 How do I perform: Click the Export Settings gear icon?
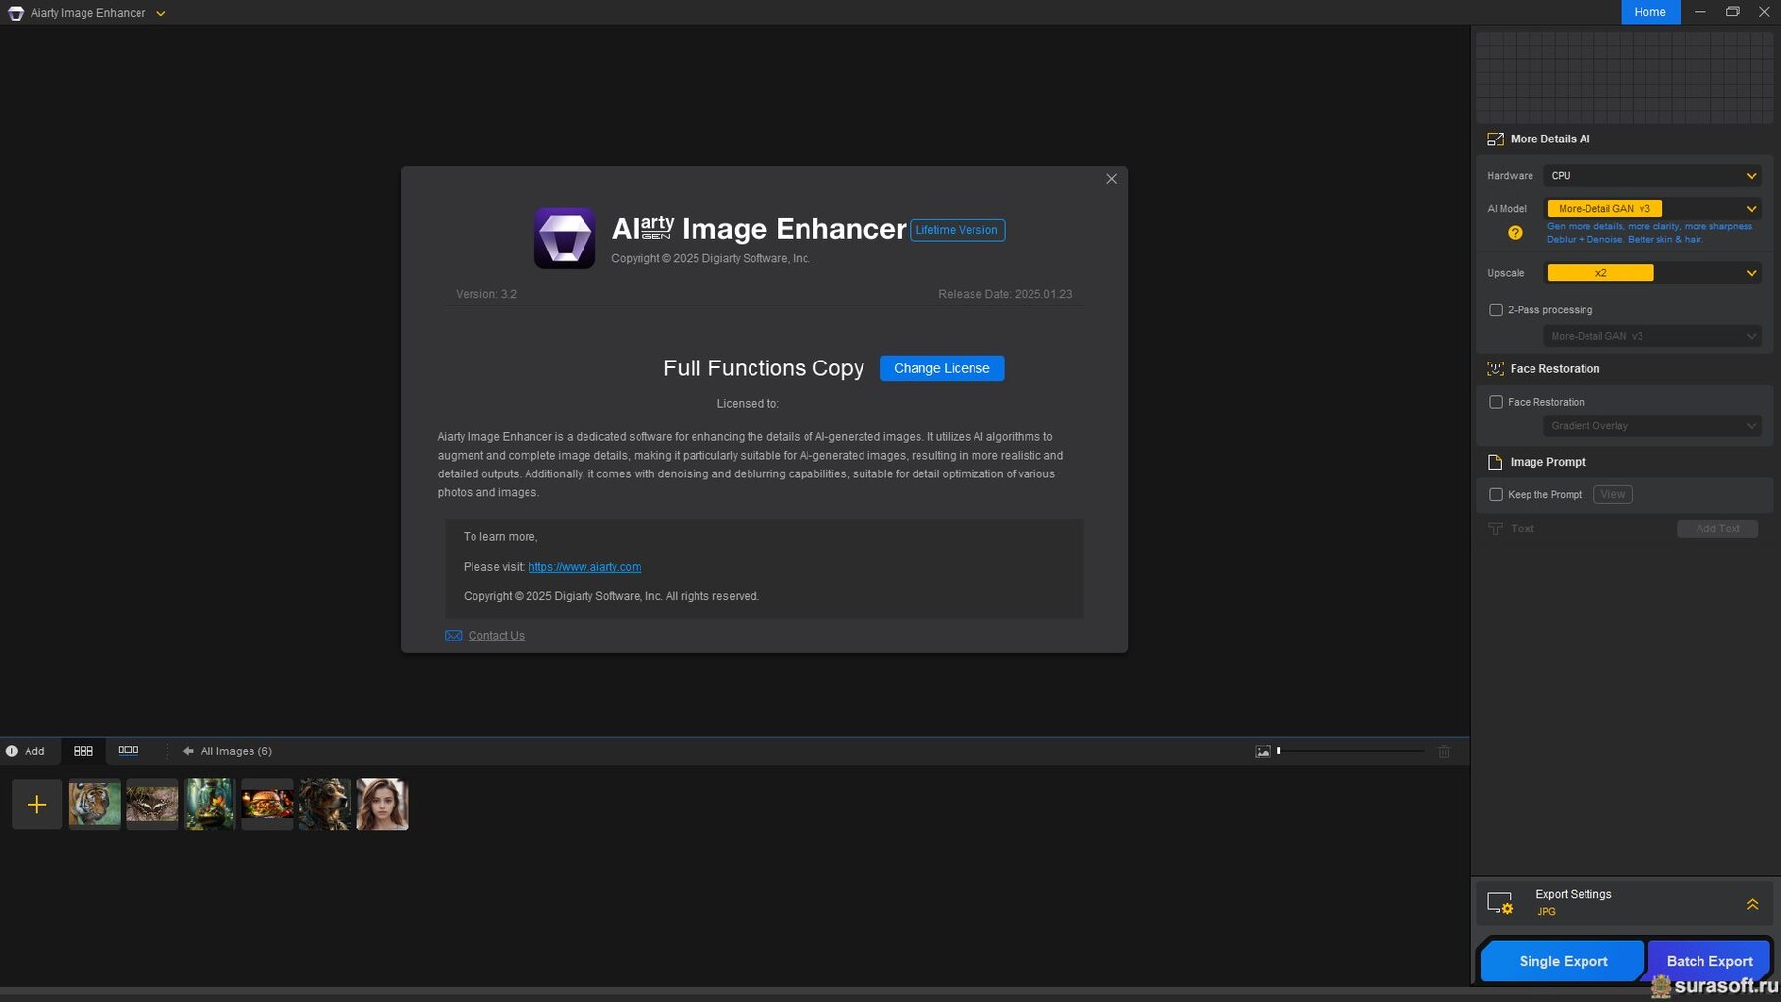(1500, 902)
